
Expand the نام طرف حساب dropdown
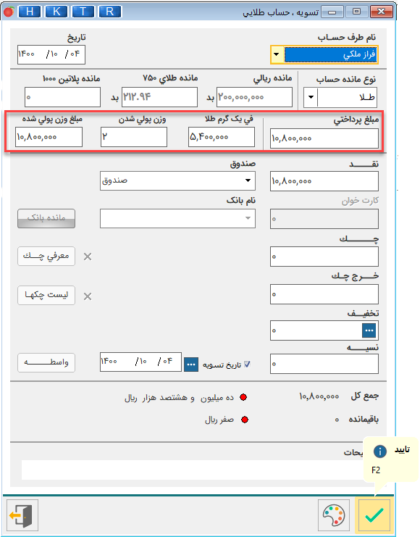[x=277, y=54]
